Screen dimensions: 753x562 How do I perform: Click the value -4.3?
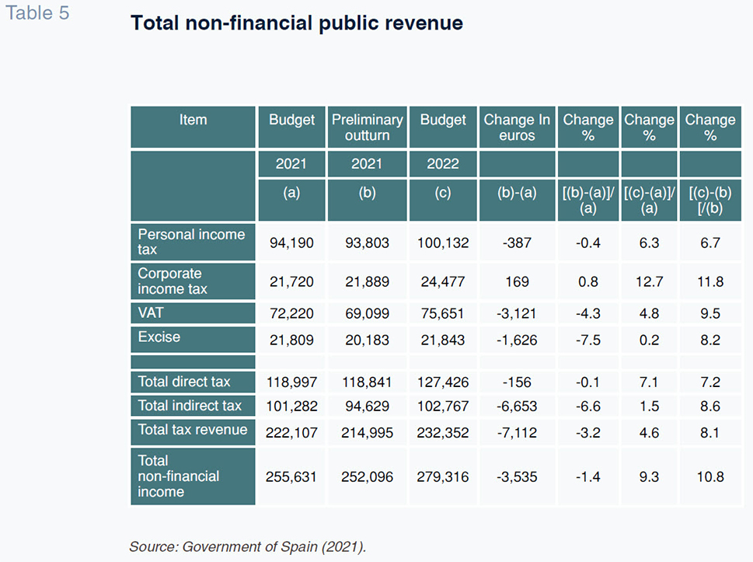point(588,314)
